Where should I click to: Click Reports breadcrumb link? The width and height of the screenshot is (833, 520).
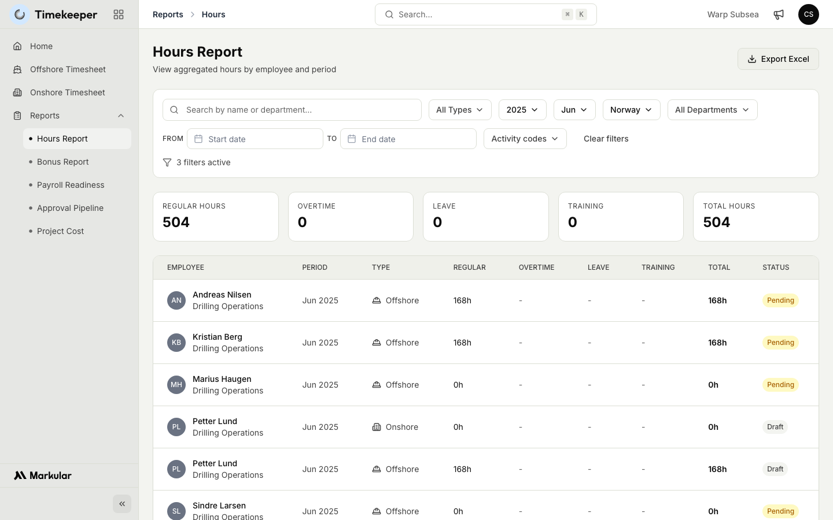coord(168,14)
